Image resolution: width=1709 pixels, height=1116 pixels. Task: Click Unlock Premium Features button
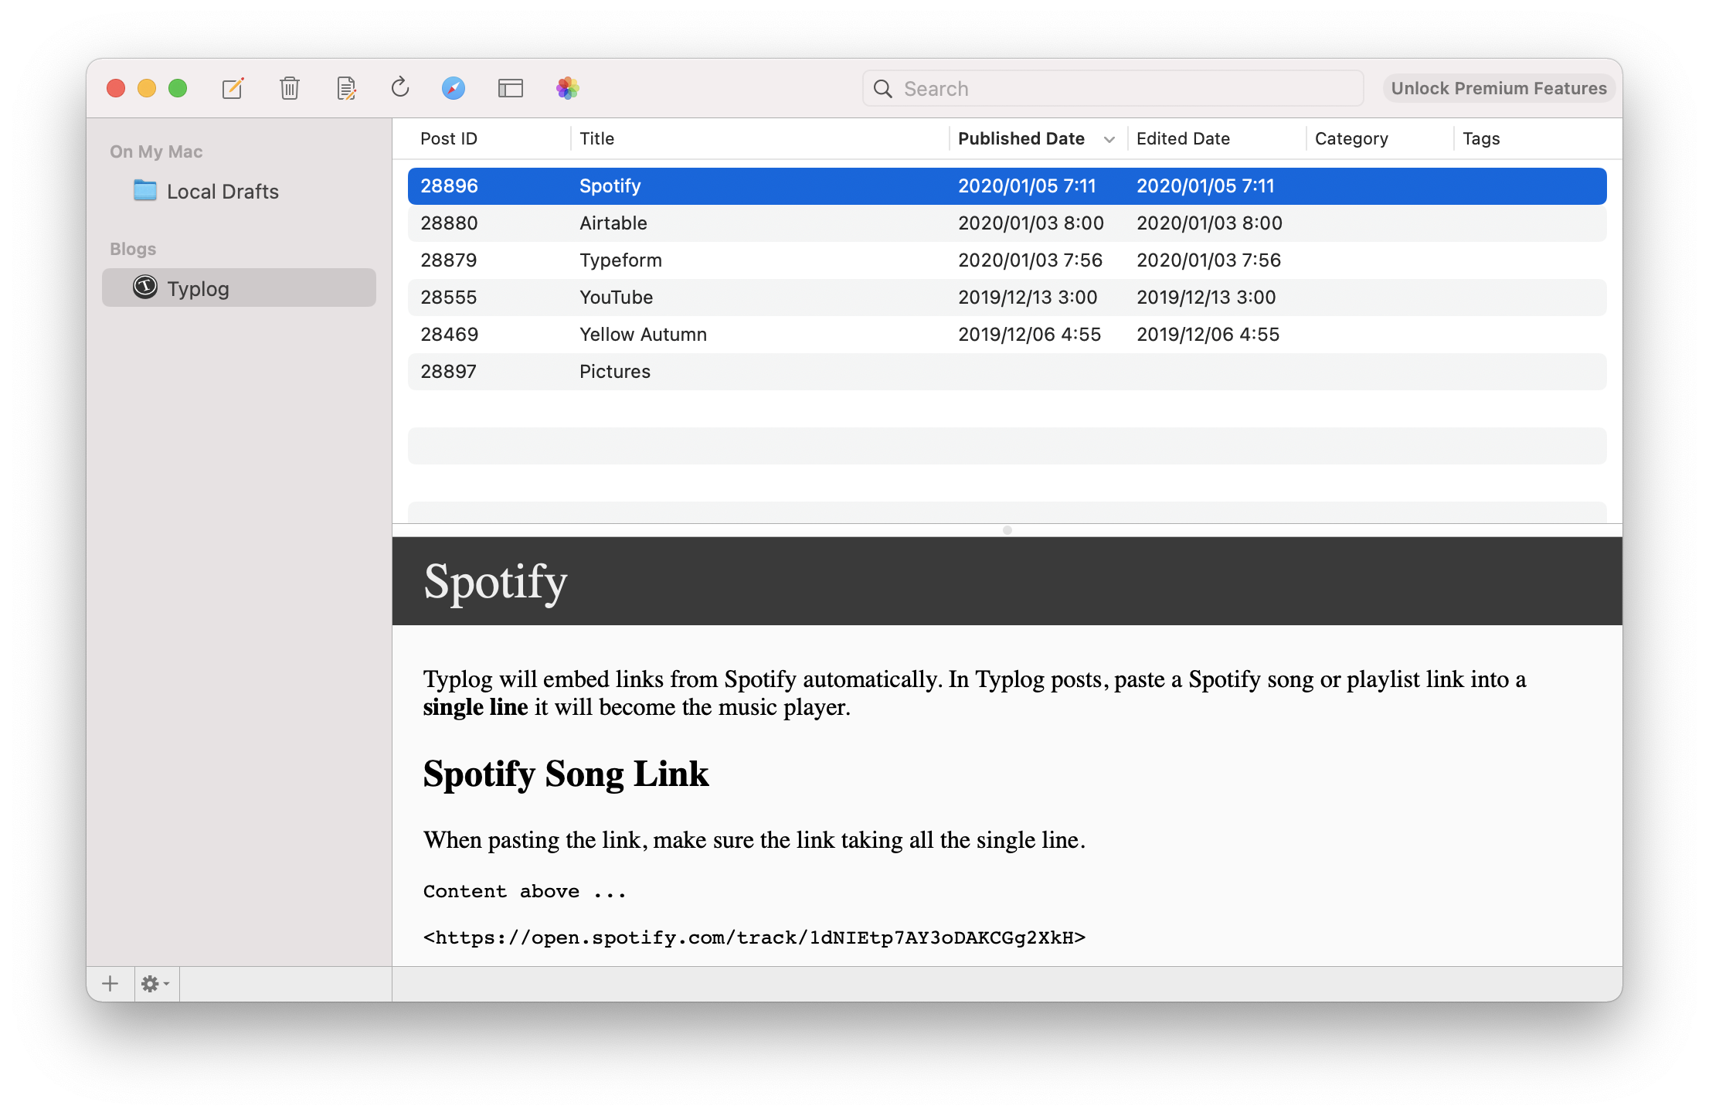[x=1498, y=88]
